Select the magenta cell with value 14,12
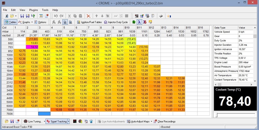This screenshot has height=130, width=259. tap(32, 47)
